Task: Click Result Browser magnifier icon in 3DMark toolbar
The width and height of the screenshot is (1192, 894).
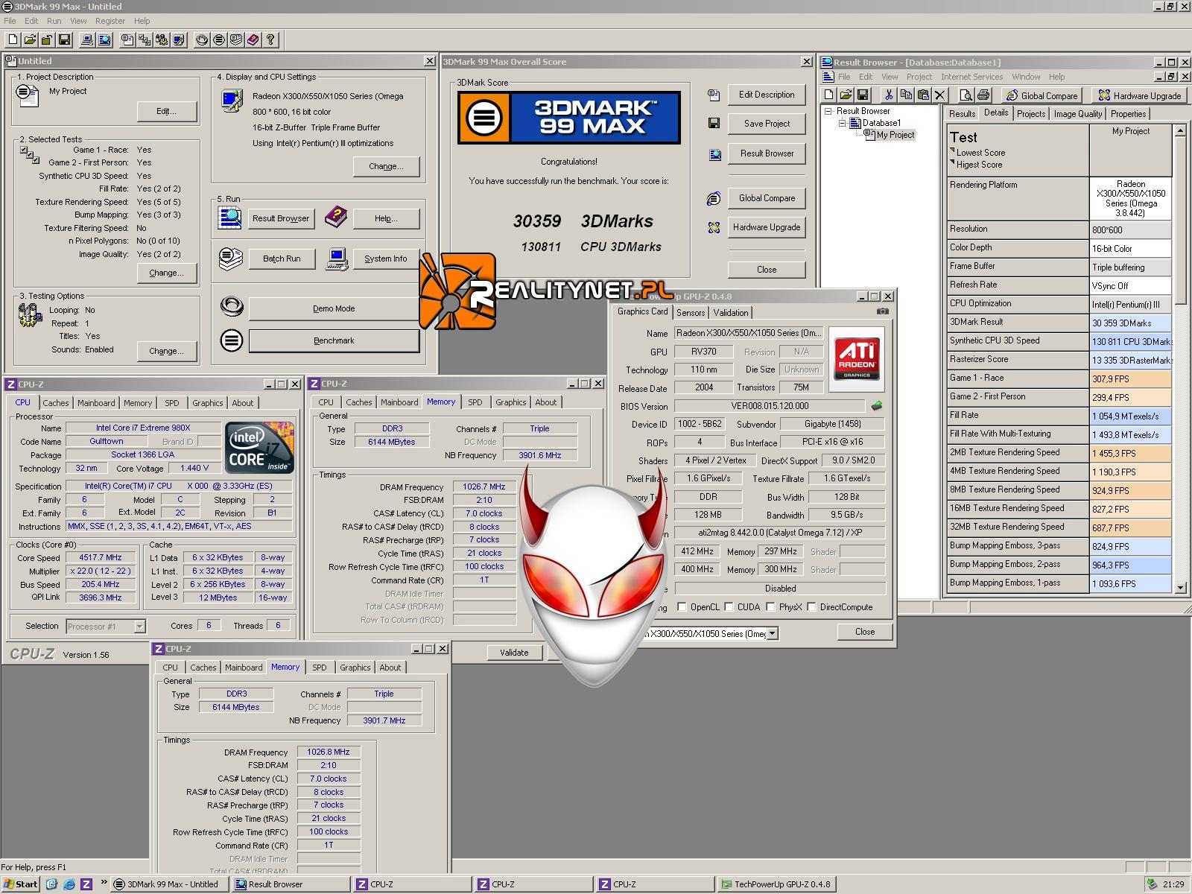Action: click(104, 39)
